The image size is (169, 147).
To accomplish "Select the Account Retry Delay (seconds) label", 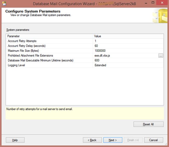I will (27, 46).
